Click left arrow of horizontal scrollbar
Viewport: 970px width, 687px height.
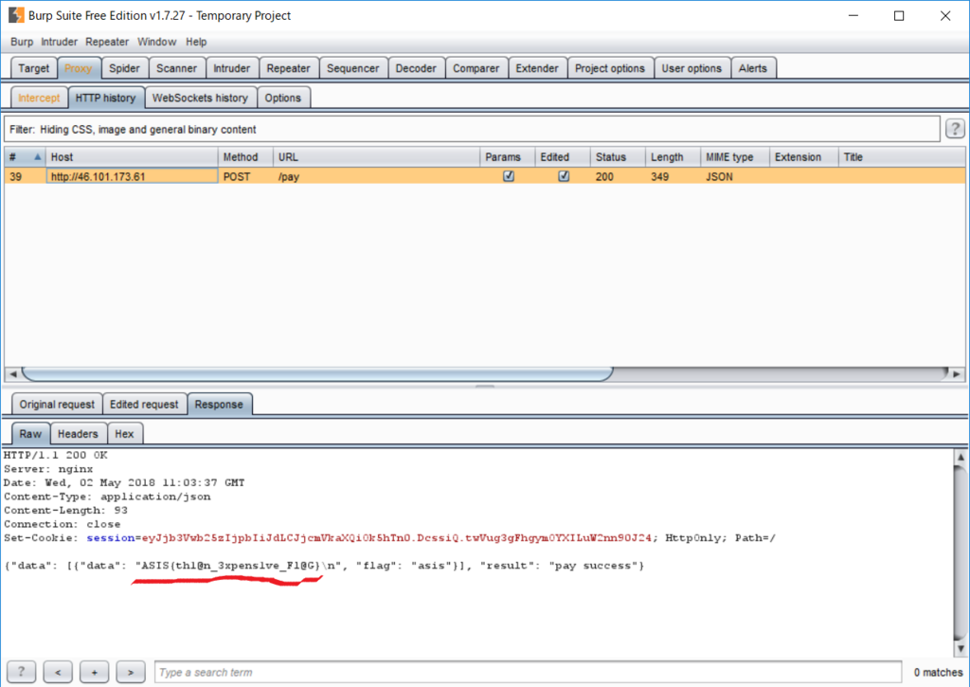coord(13,374)
